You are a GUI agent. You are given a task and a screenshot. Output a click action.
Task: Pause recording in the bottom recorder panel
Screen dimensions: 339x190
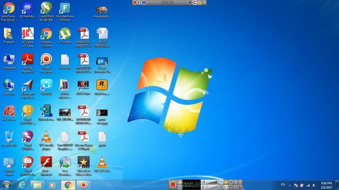point(180,187)
